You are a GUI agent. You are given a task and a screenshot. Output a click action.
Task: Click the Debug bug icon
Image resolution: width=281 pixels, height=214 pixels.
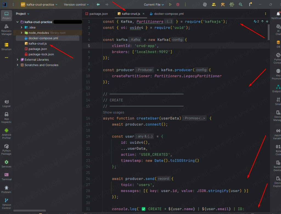178,4
